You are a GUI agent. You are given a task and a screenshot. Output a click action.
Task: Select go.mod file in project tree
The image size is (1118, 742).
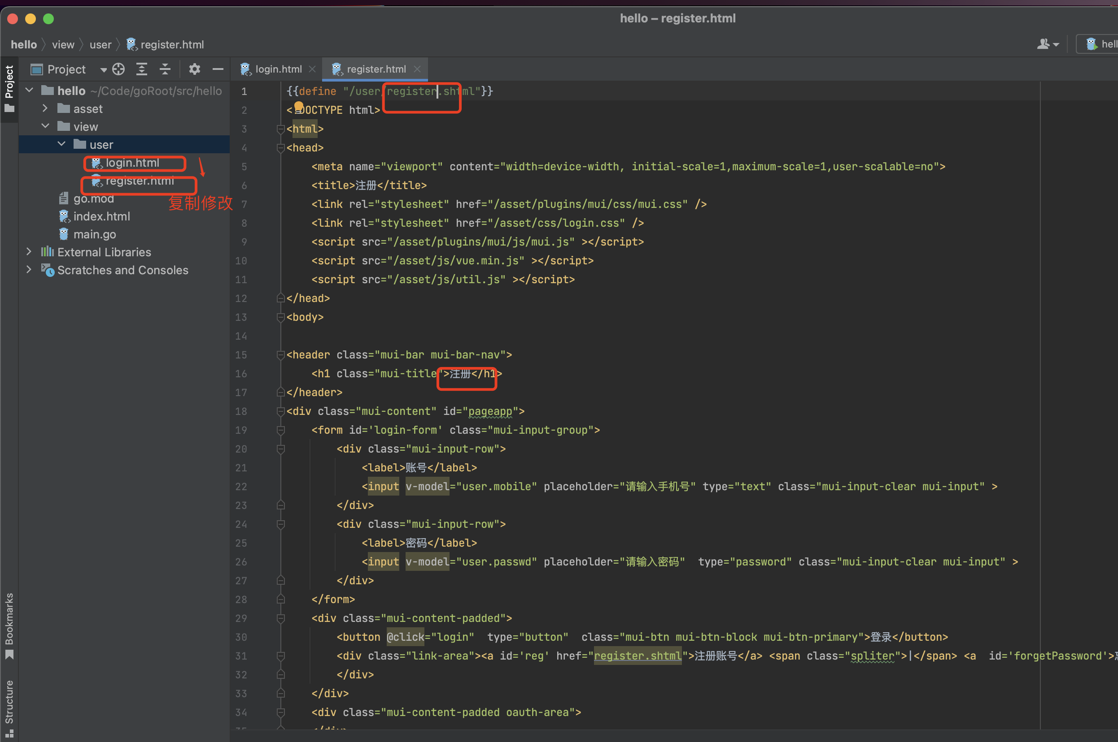pos(93,198)
